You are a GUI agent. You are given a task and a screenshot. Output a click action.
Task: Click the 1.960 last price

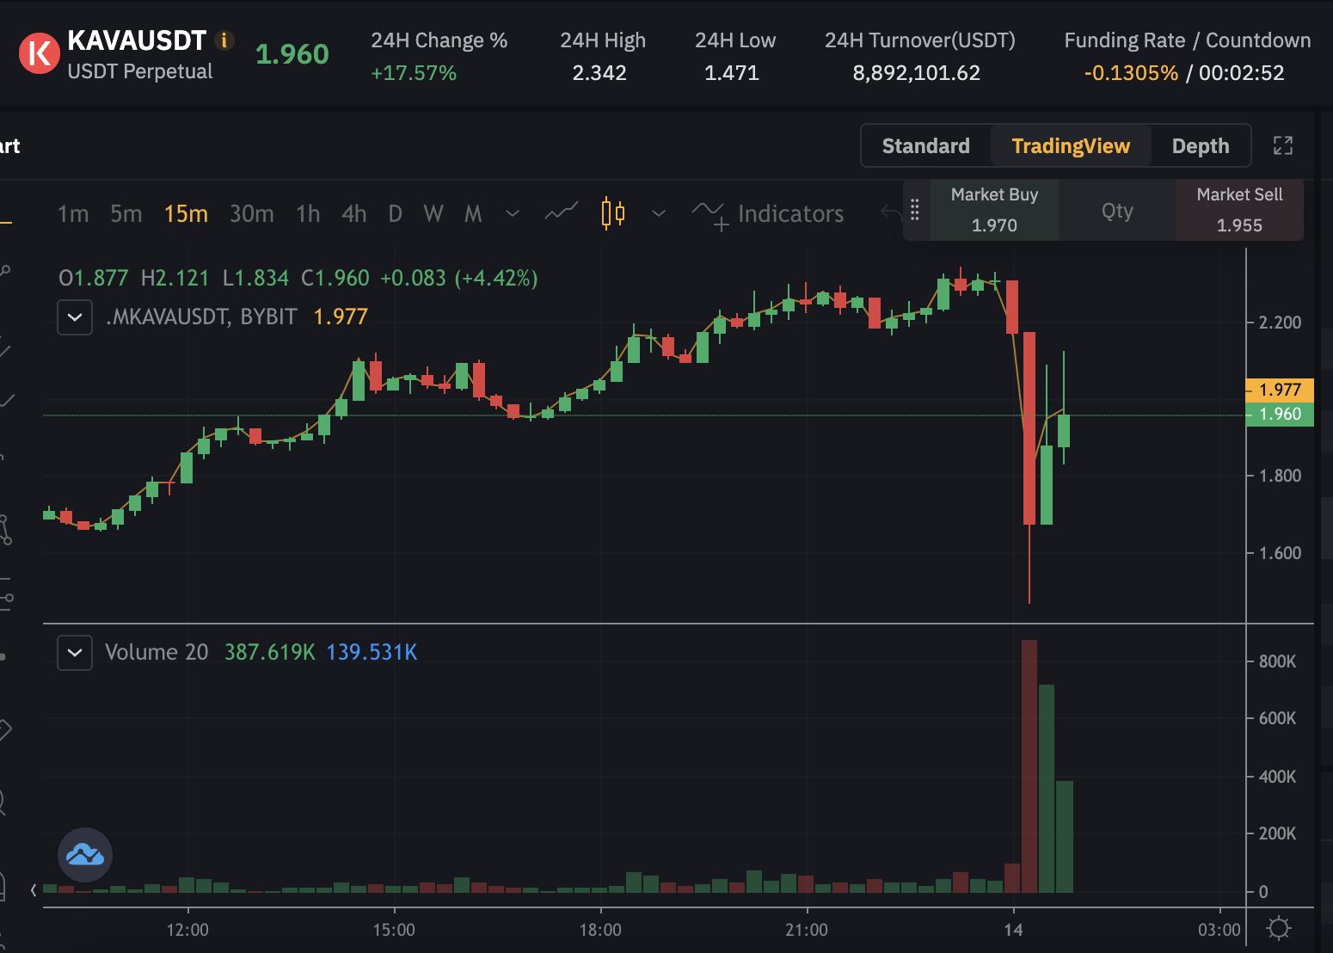click(x=292, y=54)
